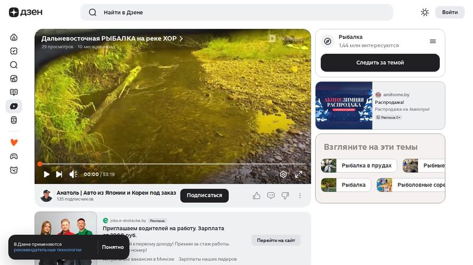Expand the video title chevron
Viewport: 473px width, 265px height.
182,38
